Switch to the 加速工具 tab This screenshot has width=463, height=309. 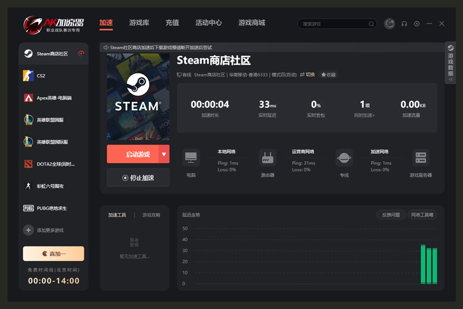pyautogui.click(x=117, y=215)
